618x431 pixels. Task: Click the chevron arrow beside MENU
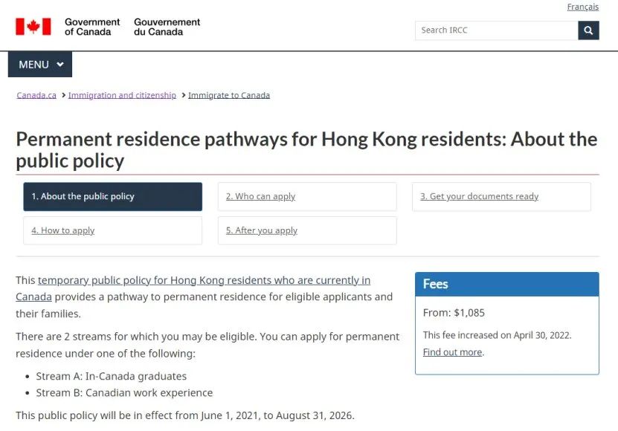tap(60, 64)
